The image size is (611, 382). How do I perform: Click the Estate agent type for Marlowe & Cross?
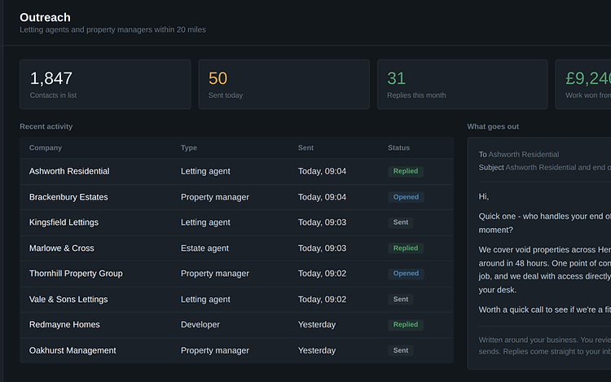coord(204,248)
